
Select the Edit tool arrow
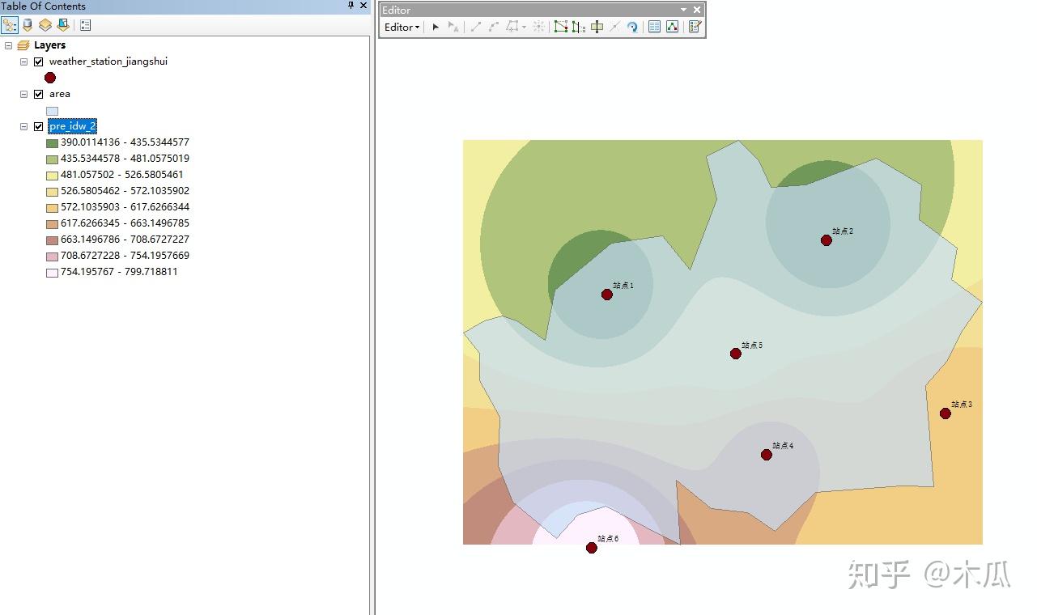tap(436, 27)
